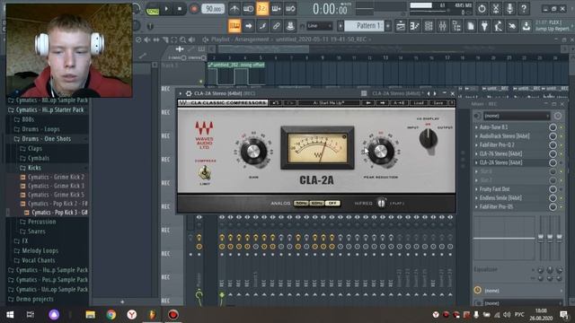Open the Channel rack icon
The width and height of the screenshot is (575, 323).
point(429,26)
